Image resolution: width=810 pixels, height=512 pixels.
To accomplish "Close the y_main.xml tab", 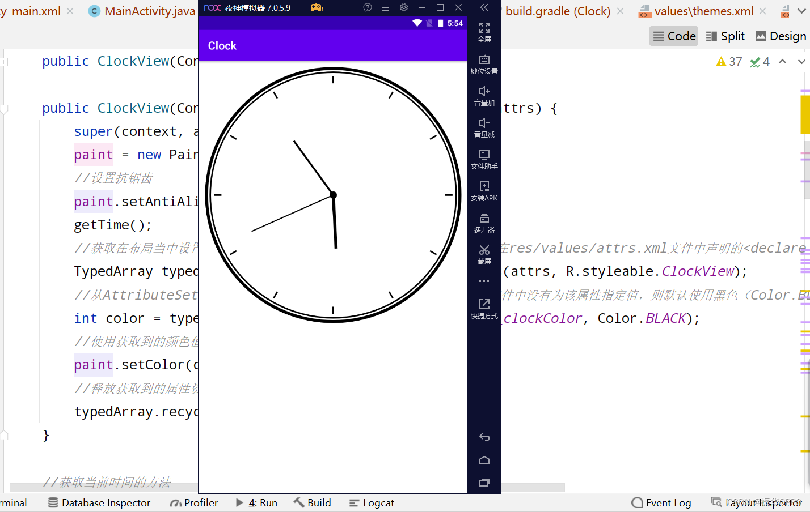I will click(x=70, y=11).
